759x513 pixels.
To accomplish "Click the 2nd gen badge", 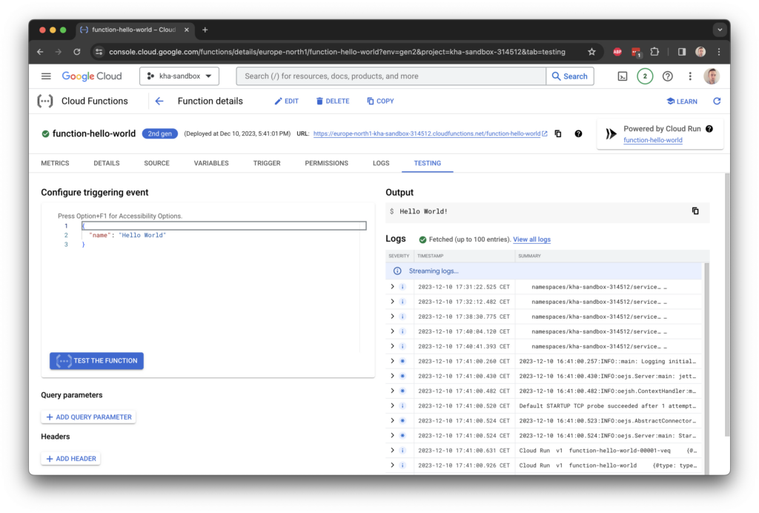I will point(160,133).
